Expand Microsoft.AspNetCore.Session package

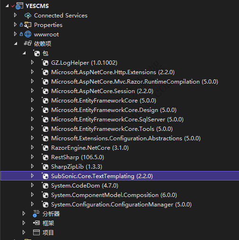point(32,91)
